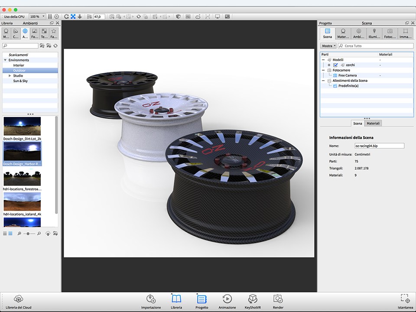
Task: Open the Mostra dropdown
Action: pos(328,46)
